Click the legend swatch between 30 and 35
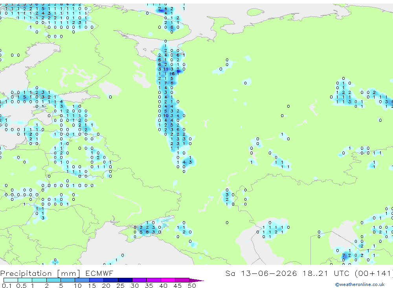This screenshot has width=393, height=288. point(140,280)
